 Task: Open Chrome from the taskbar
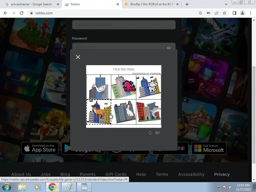tap(52, 187)
